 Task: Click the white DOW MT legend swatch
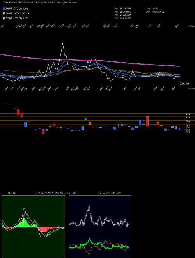click(4, 13)
